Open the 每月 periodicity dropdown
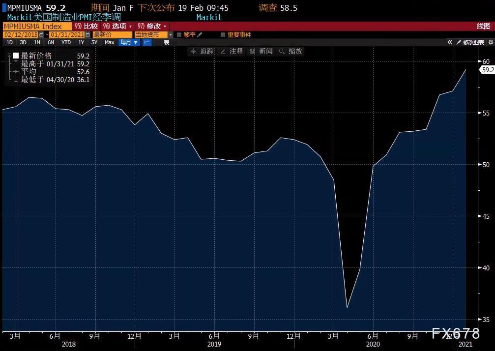The image size is (495, 351). pyautogui.click(x=129, y=42)
